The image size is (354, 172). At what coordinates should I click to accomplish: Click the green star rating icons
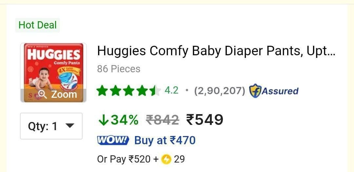click(128, 91)
